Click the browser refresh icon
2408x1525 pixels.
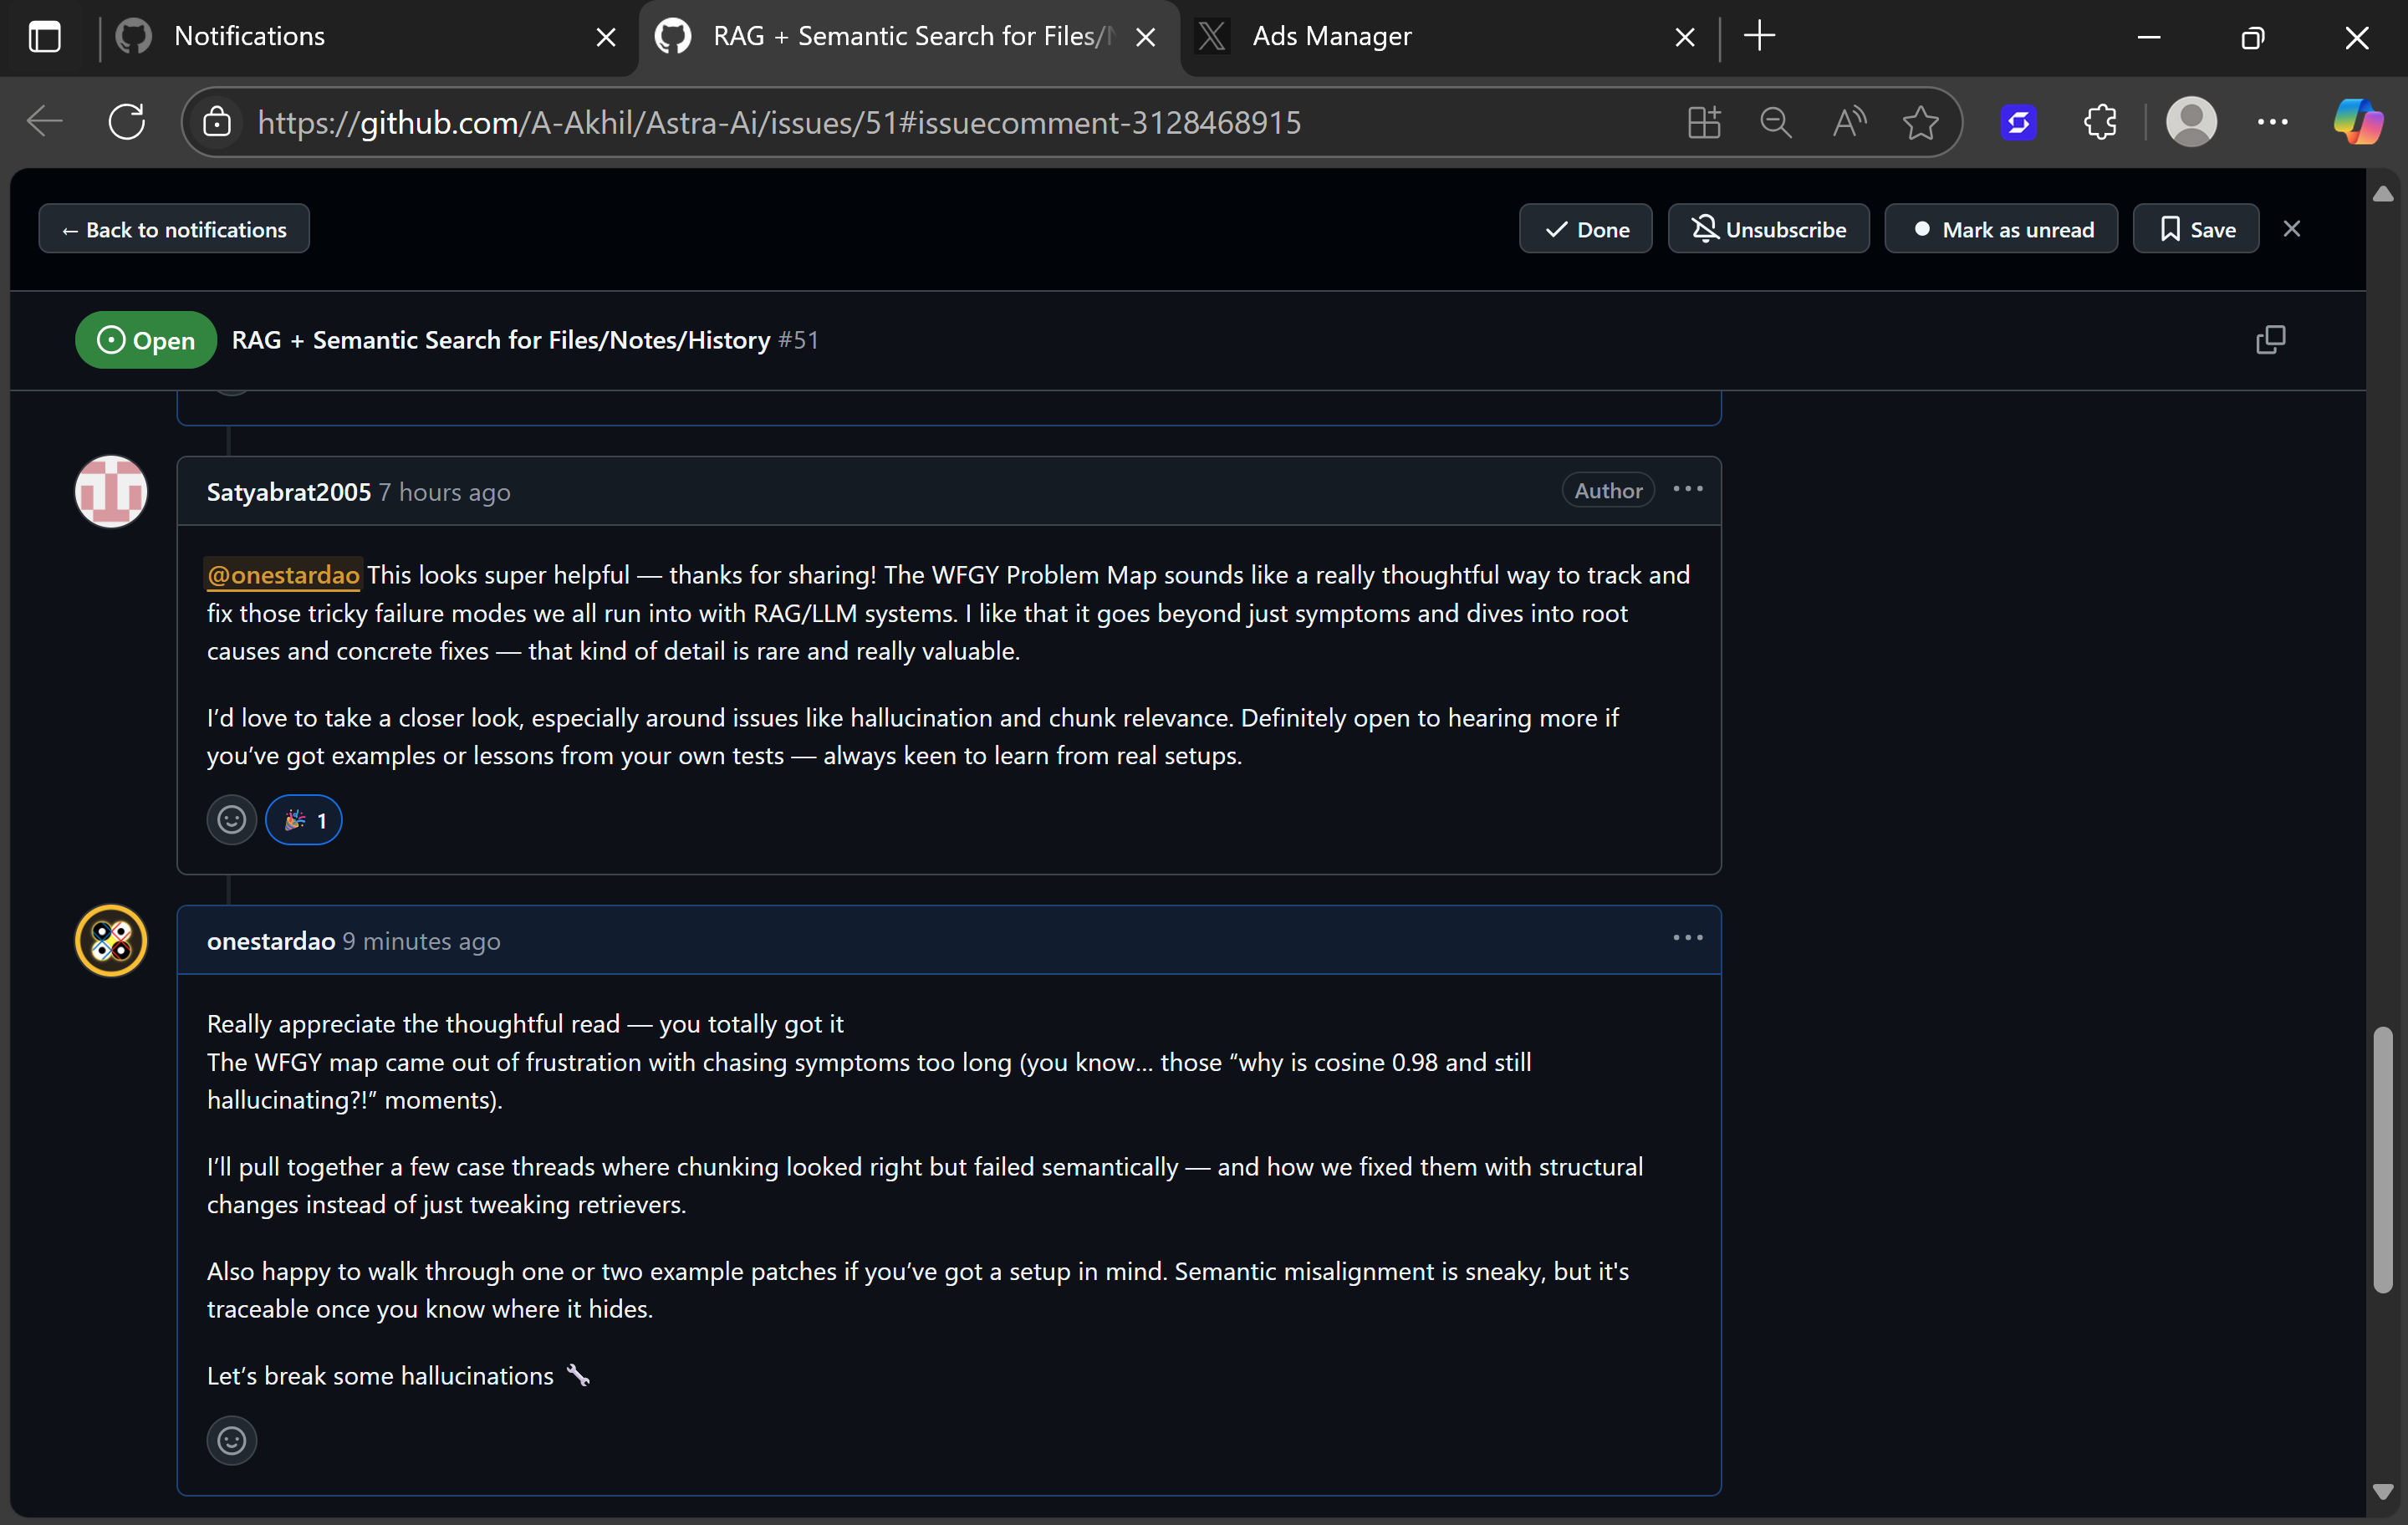(127, 122)
